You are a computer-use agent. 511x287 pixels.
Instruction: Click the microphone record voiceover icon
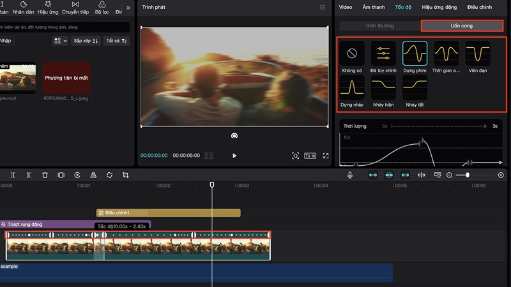[350, 175]
